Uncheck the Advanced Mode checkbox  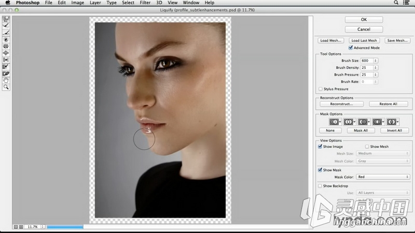(x=351, y=48)
